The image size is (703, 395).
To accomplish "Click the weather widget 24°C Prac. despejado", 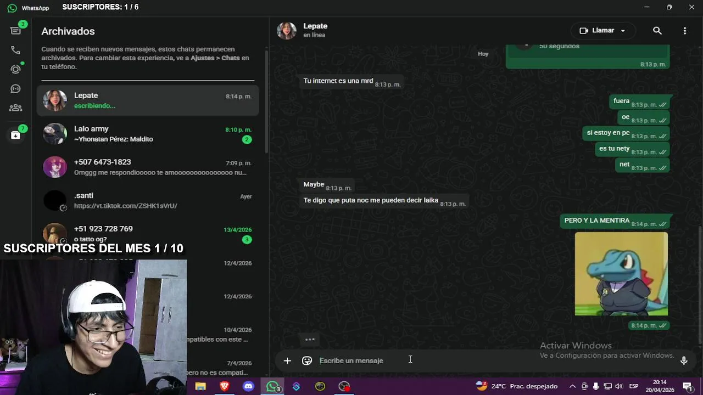I will [516, 386].
